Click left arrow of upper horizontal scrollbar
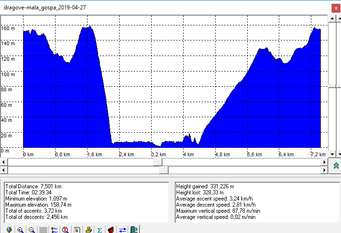Screen dimensions: 341x233 click(4, 162)
